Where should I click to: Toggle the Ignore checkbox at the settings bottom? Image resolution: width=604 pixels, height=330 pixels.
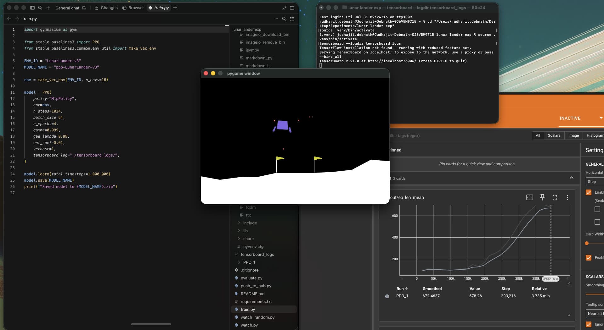[x=589, y=324]
